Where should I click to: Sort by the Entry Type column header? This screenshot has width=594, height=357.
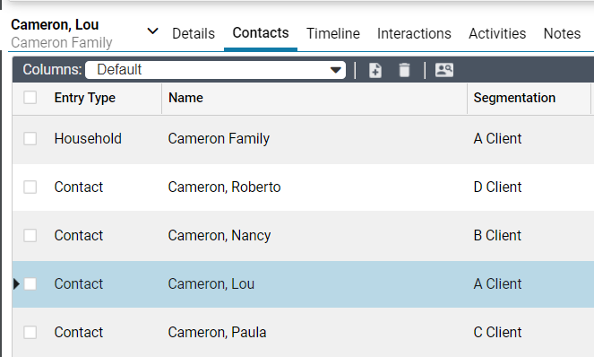tap(85, 98)
